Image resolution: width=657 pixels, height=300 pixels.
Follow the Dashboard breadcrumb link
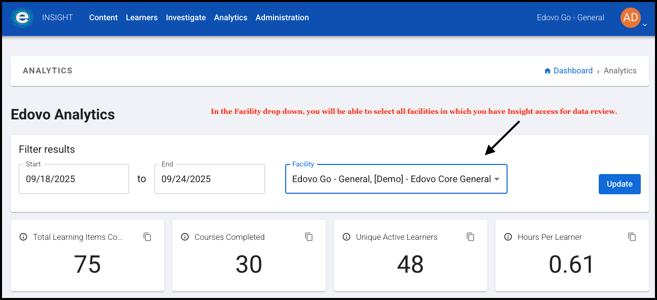pyautogui.click(x=572, y=71)
